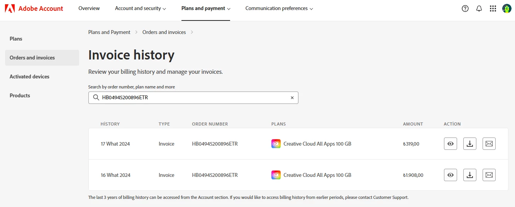
Task: Download the 16 What 2024 invoice
Action: (x=470, y=175)
